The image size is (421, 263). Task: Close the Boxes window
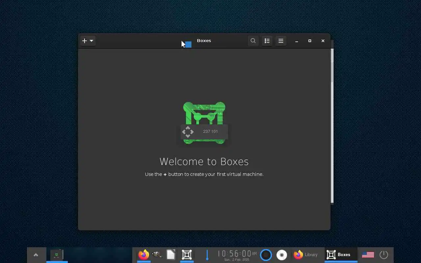point(323,41)
